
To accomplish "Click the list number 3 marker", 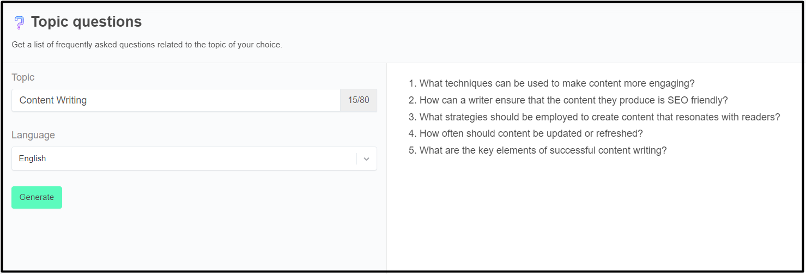I will pyautogui.click(x=412, y=117).
